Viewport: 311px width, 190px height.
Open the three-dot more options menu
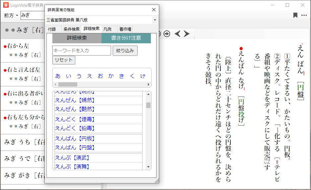click(x=304, y=15)
